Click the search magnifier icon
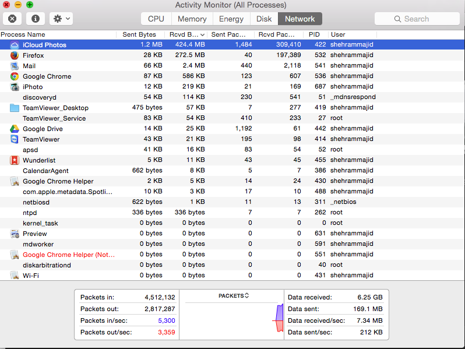 [397, 19]
